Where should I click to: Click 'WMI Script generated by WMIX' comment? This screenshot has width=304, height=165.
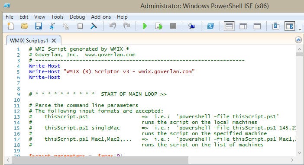pos(79,49)
